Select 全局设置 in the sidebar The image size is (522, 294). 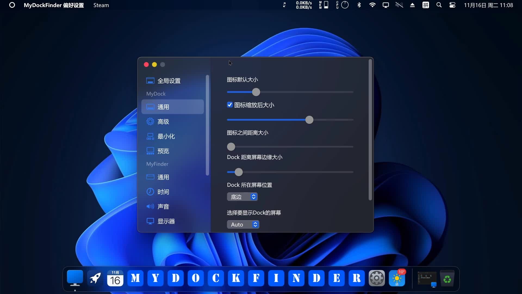(169, 81)
